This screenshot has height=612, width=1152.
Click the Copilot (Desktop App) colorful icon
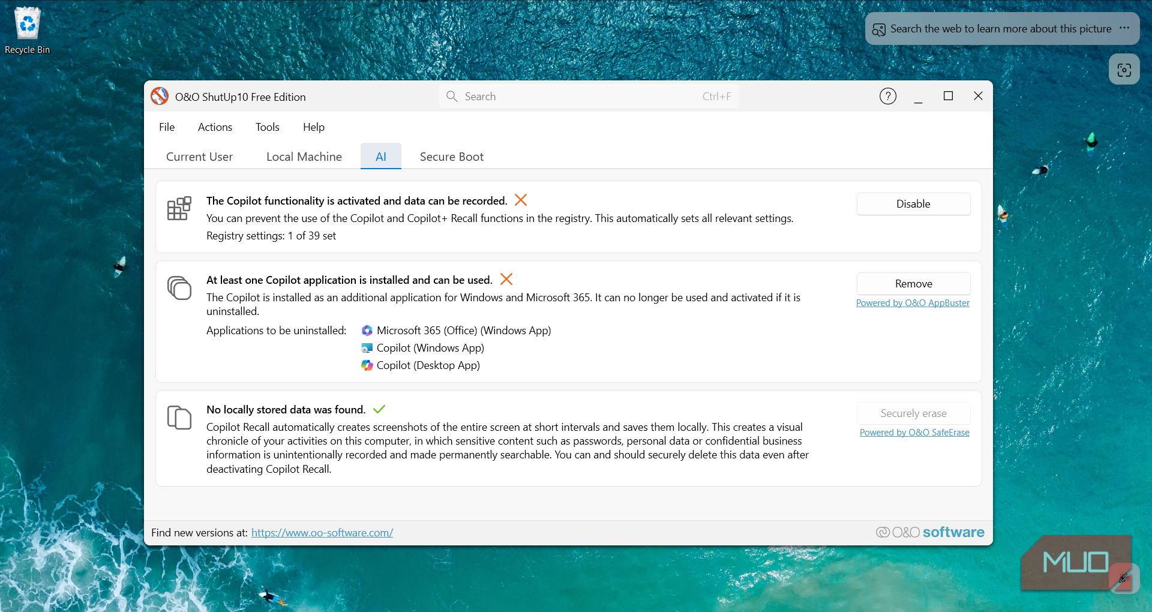click(367, 365)
